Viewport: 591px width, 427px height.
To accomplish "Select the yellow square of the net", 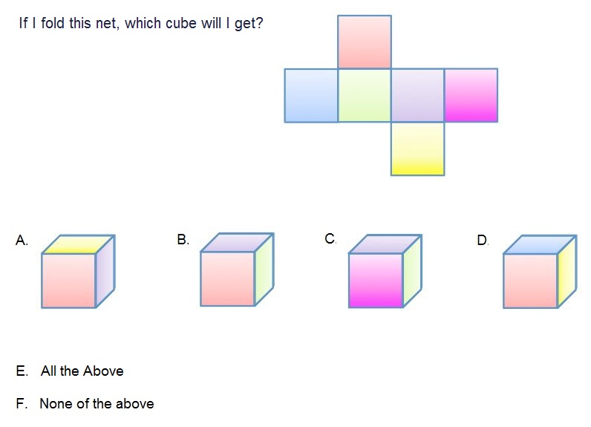I will point(417,149).
